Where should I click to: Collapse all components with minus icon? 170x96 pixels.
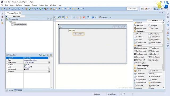51,19
